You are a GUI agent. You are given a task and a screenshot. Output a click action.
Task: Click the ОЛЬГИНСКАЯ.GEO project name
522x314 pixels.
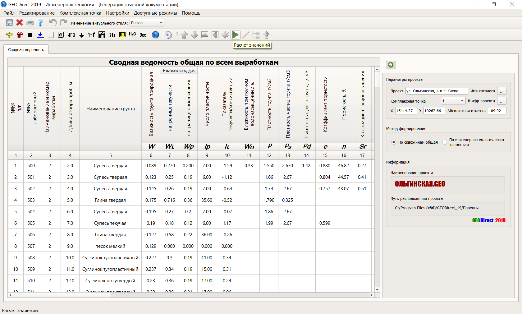pyautogui.click(x=420, y=184)
